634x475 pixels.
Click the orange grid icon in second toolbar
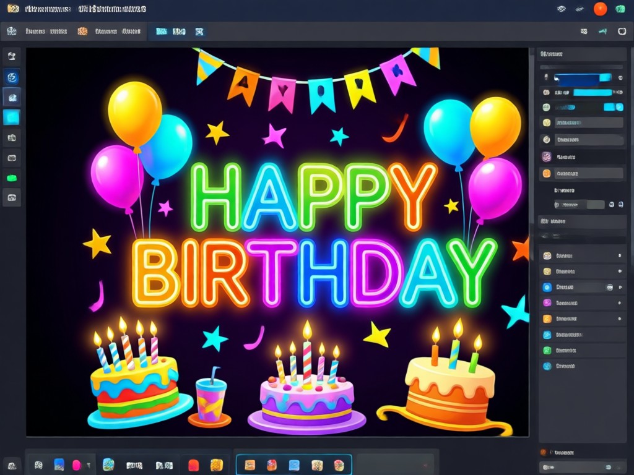coord(82,31)
